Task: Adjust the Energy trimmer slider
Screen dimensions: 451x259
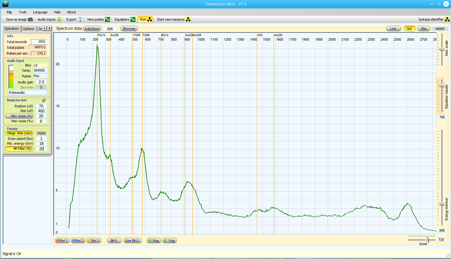Action: click(442, 204)
